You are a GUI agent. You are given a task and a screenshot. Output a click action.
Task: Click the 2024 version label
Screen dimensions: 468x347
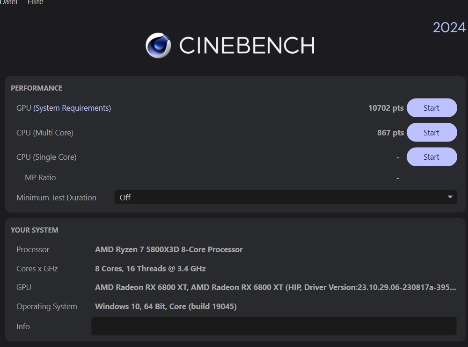click(x=449, y=28)
